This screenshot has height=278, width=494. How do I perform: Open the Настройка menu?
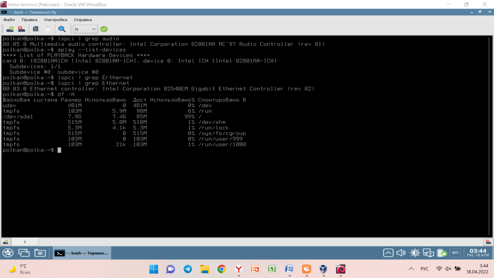(56, 20)
